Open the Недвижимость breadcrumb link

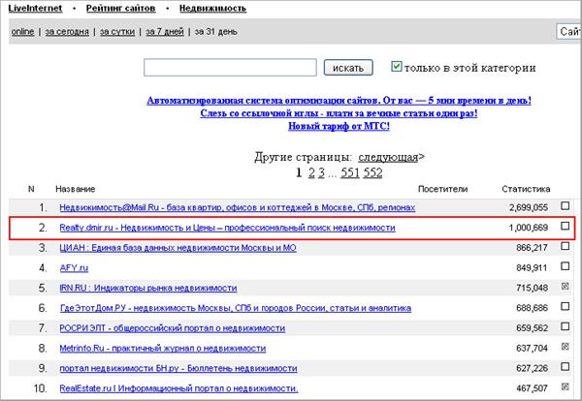pyautogui.click(x=212, y=8)
